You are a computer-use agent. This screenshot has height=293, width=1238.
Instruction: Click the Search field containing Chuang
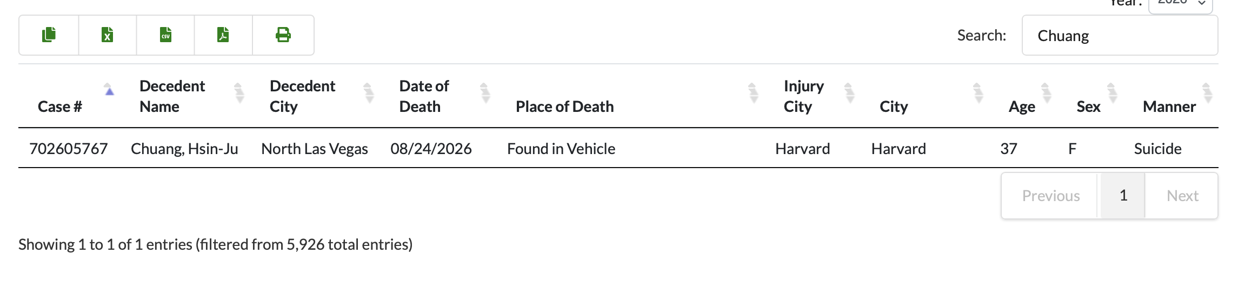[1120, 35]
